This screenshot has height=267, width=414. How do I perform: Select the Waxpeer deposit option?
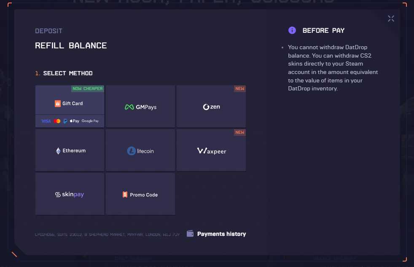(x=211, y=150)
